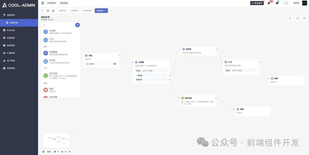Run the flow with the play icon
This screenshot has height=155, width=309.
tap(290, 18)
